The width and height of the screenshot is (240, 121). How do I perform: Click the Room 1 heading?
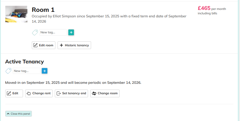(x=43, y=10)
